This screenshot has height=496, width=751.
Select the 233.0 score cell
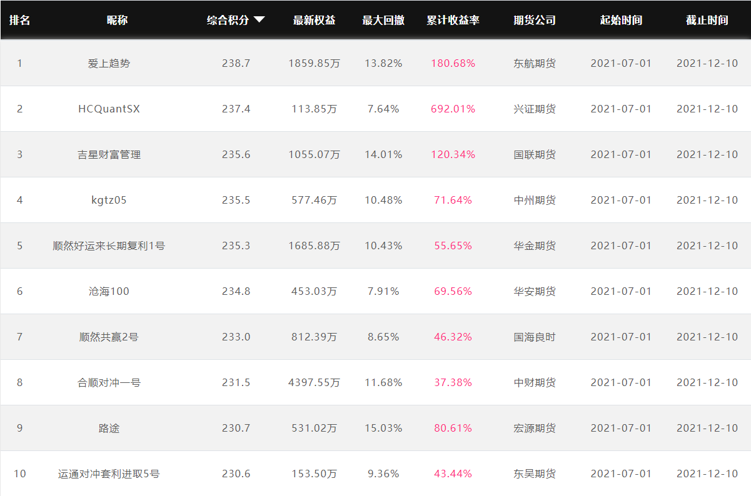pos(236,337)
